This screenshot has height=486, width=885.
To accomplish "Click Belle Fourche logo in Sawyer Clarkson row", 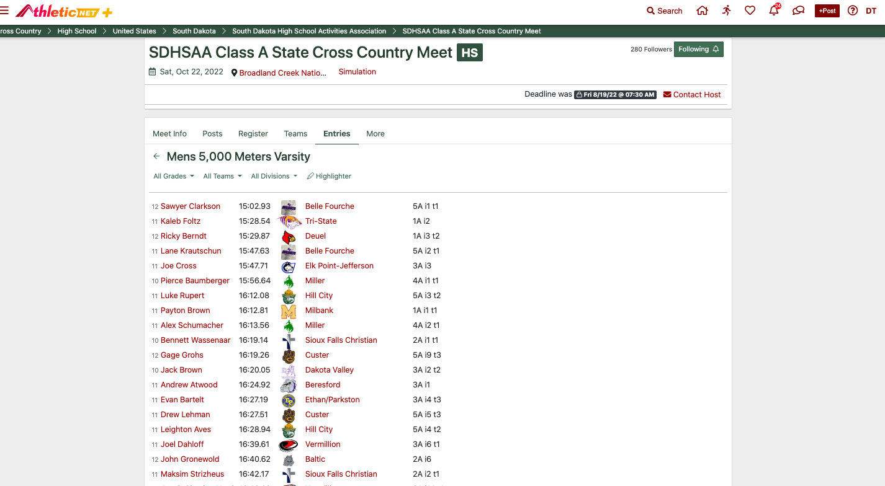I will [289, 207].
